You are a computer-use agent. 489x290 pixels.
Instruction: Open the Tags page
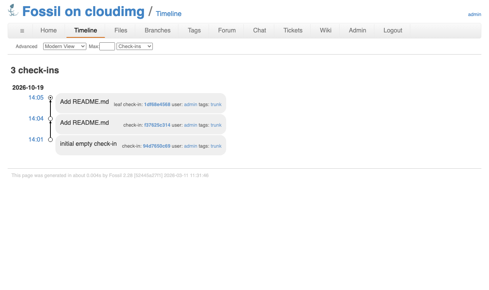pos(194,31)
